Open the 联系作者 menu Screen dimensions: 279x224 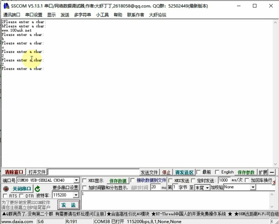pos(136,15)
